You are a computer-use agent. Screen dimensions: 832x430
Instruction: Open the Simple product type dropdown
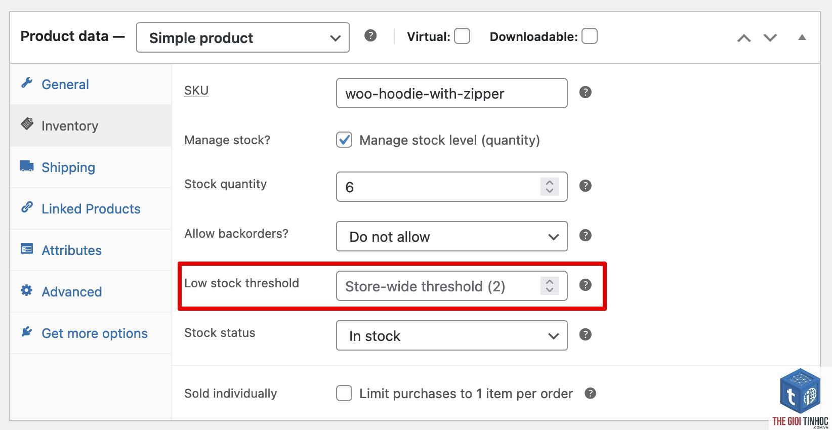[x=243, y=37]
